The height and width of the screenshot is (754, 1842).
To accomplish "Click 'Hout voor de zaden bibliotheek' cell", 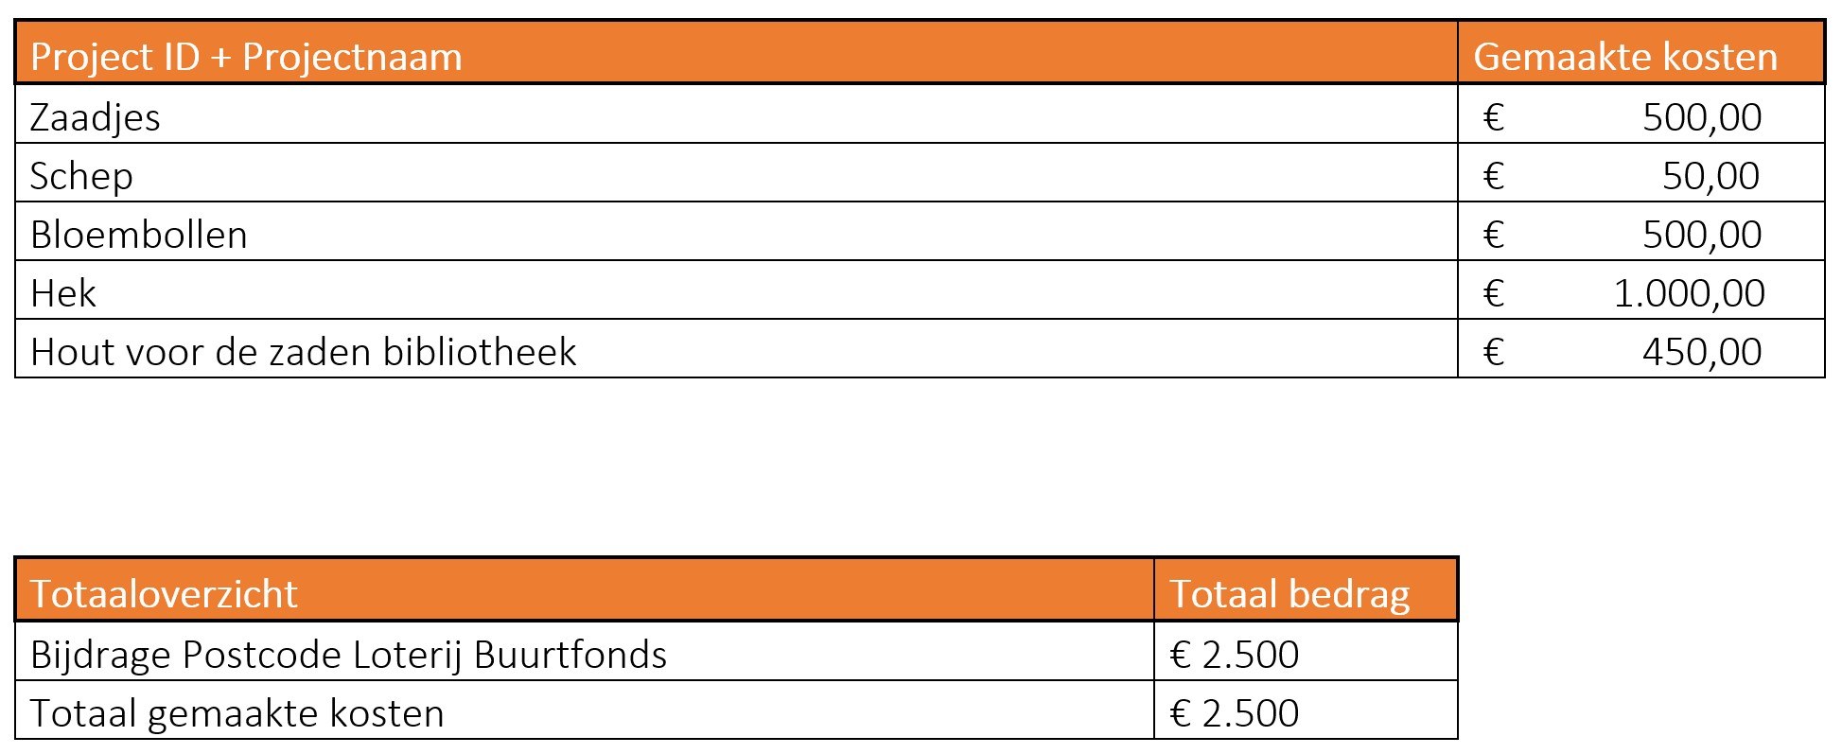I will tap(303, 352).
